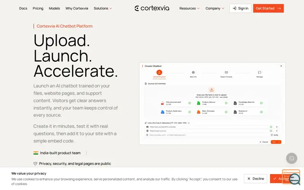Click the link chain icon beside Links
304x190 pixels.
tap(146, 123)
